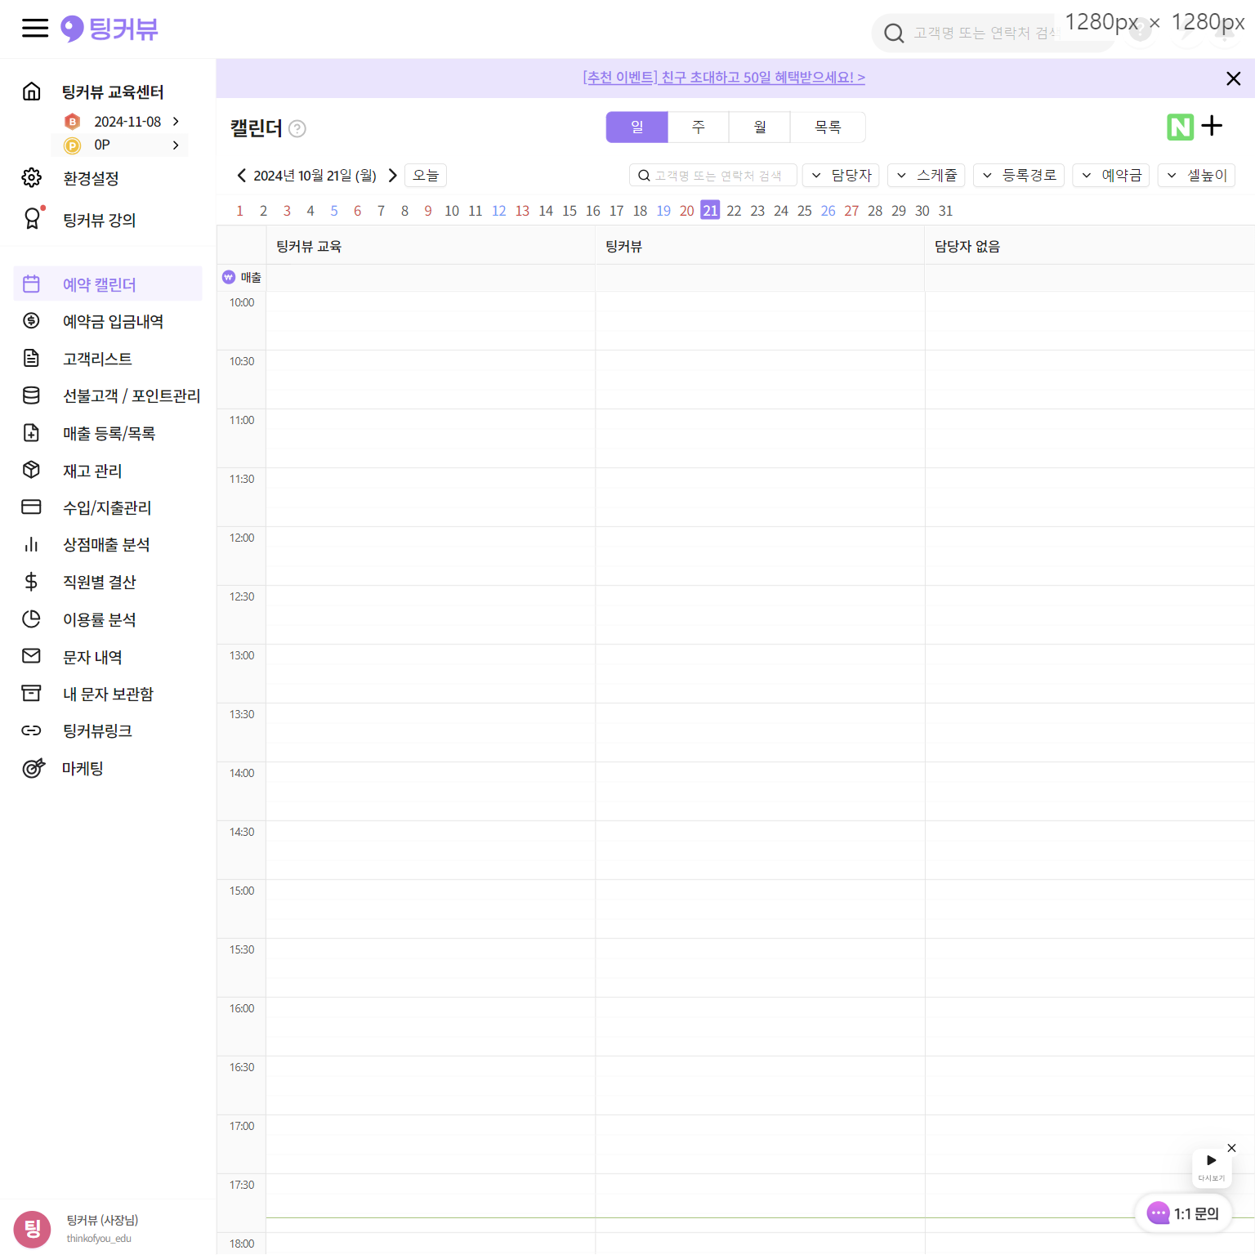Close the promotional event banner
This screenshot has height=1255, width=1255.
point(1234,78)
